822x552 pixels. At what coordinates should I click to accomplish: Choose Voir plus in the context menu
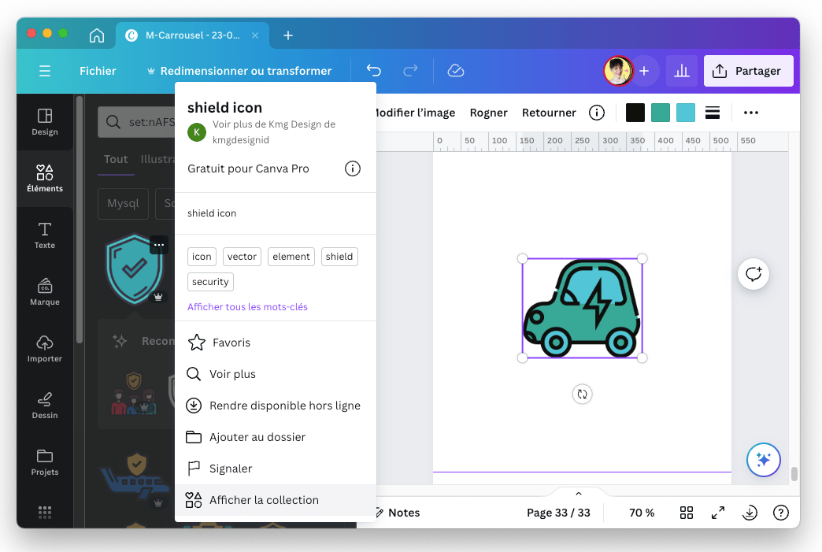tap(276, 374)
